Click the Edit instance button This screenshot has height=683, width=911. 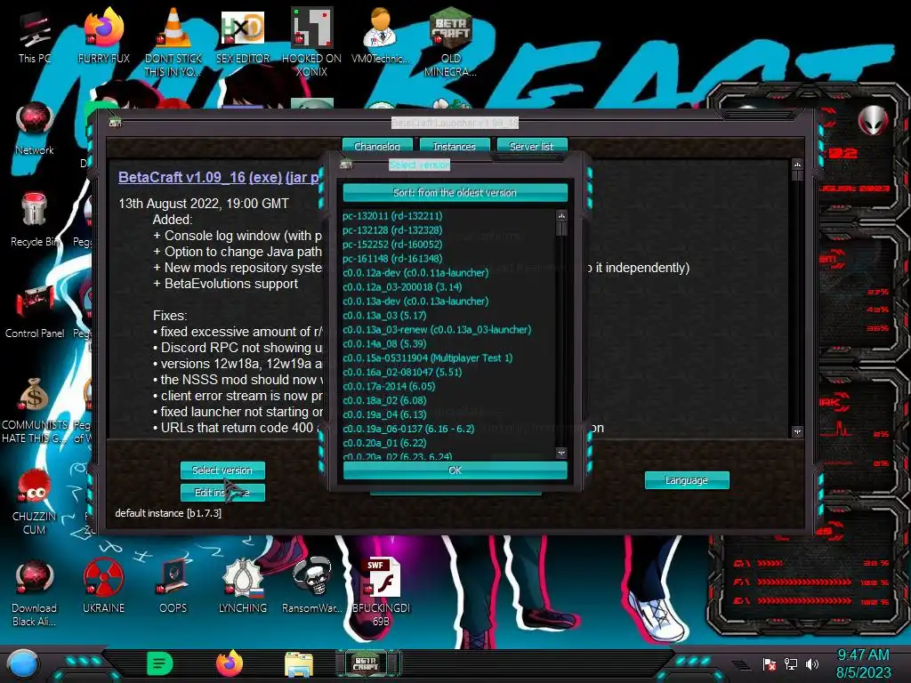(222, 493)
